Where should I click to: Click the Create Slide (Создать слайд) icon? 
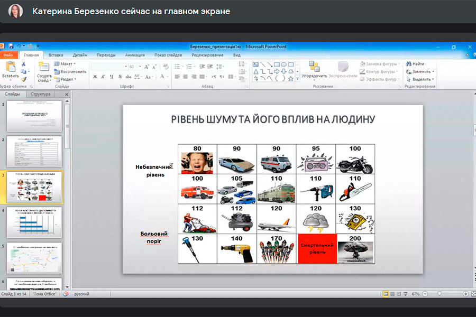point(44,68)
